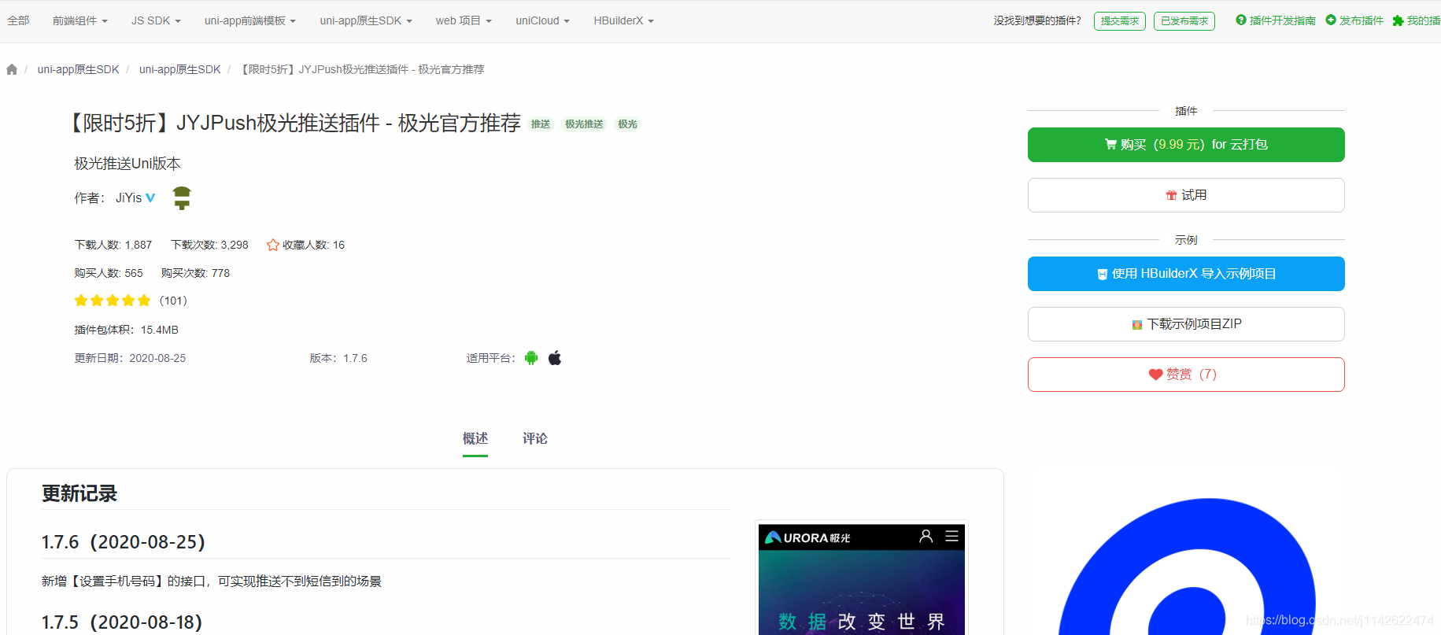The height and width of the screenshot is (635, 1441).
Task: Click the Android platform icon
Action: pyautogui.click(x=531, y=358)
